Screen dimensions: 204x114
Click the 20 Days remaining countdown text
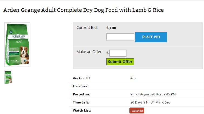click(150, 102)
